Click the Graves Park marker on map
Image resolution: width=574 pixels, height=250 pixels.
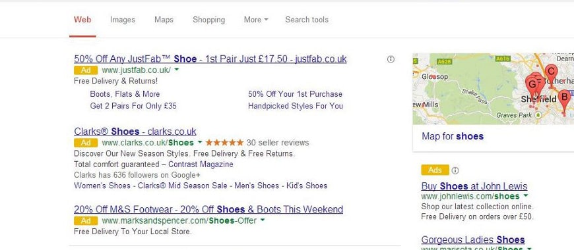(x=538, y=115)
